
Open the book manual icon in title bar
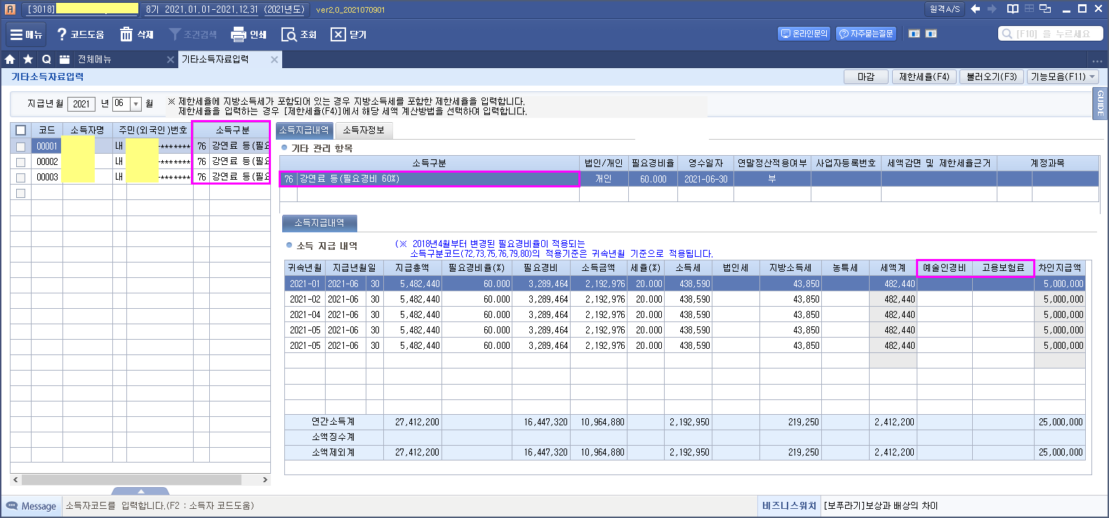pyautogui.click(x=1012, y=9)
